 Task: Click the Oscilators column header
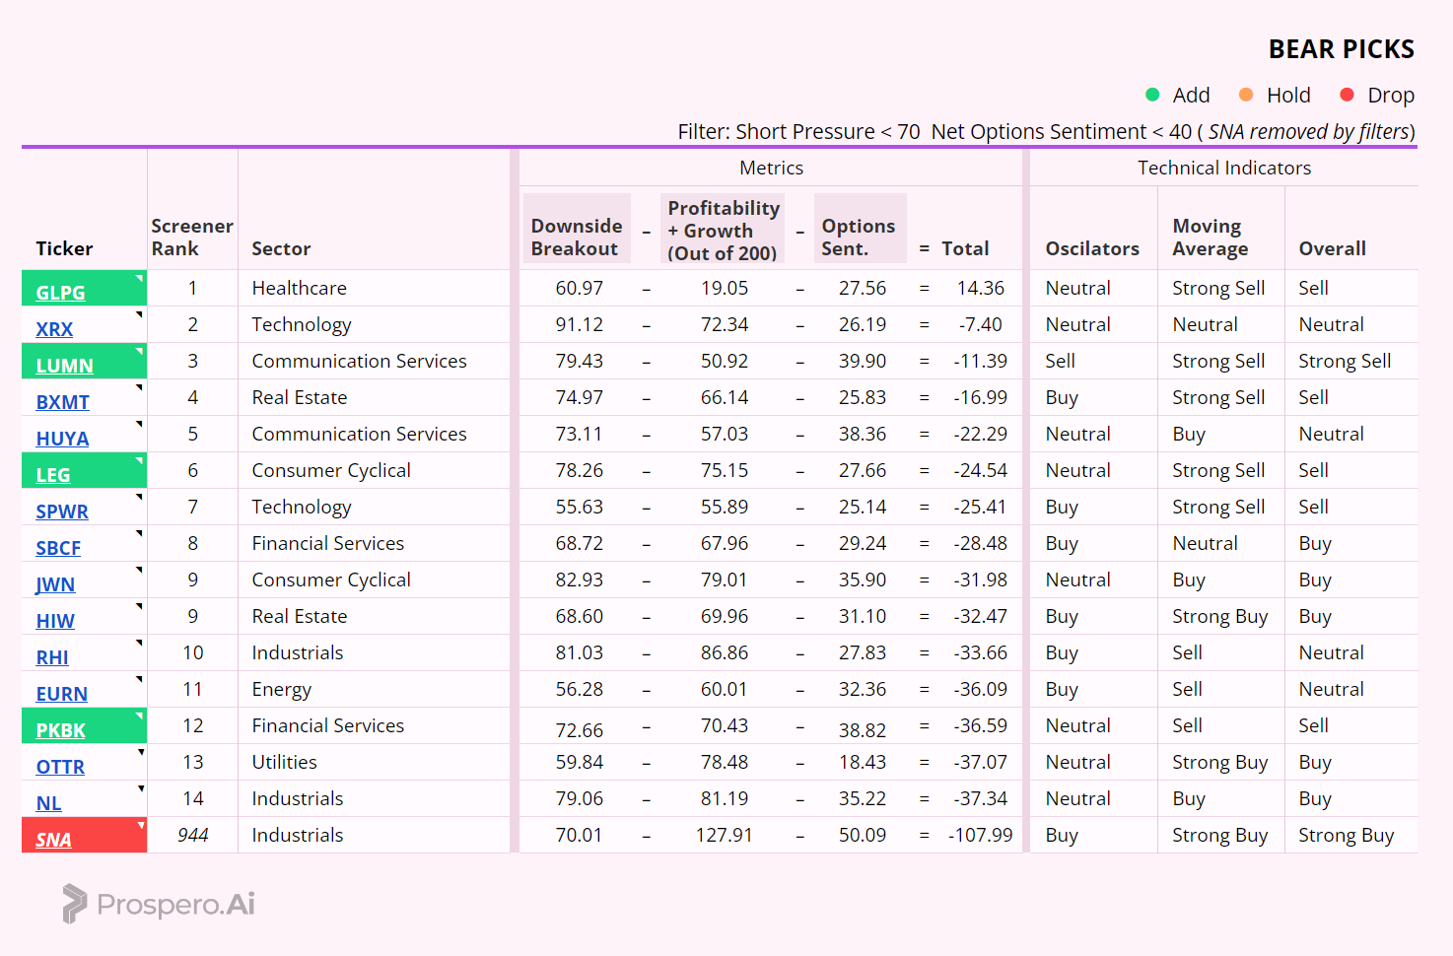1092,248
